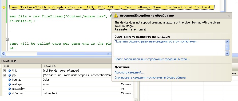Open 'Поиск дополнительных справочных сведений в сети' link
The height and width of the screenshot is (101, 238).
click(x=152, y=59)
